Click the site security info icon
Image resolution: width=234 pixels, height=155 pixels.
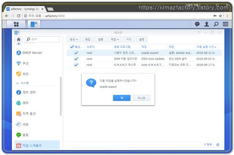(26, 16)
